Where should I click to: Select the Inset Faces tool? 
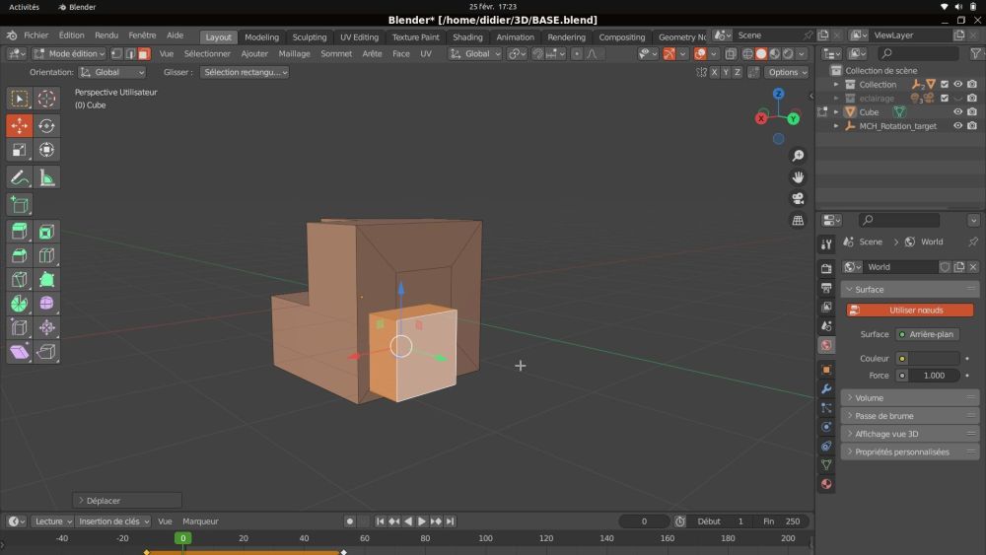point(46,232)
